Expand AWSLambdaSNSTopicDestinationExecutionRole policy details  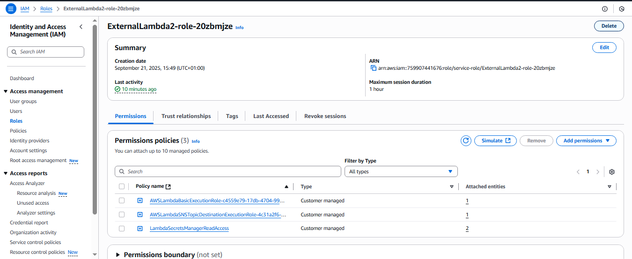[140, 215]
